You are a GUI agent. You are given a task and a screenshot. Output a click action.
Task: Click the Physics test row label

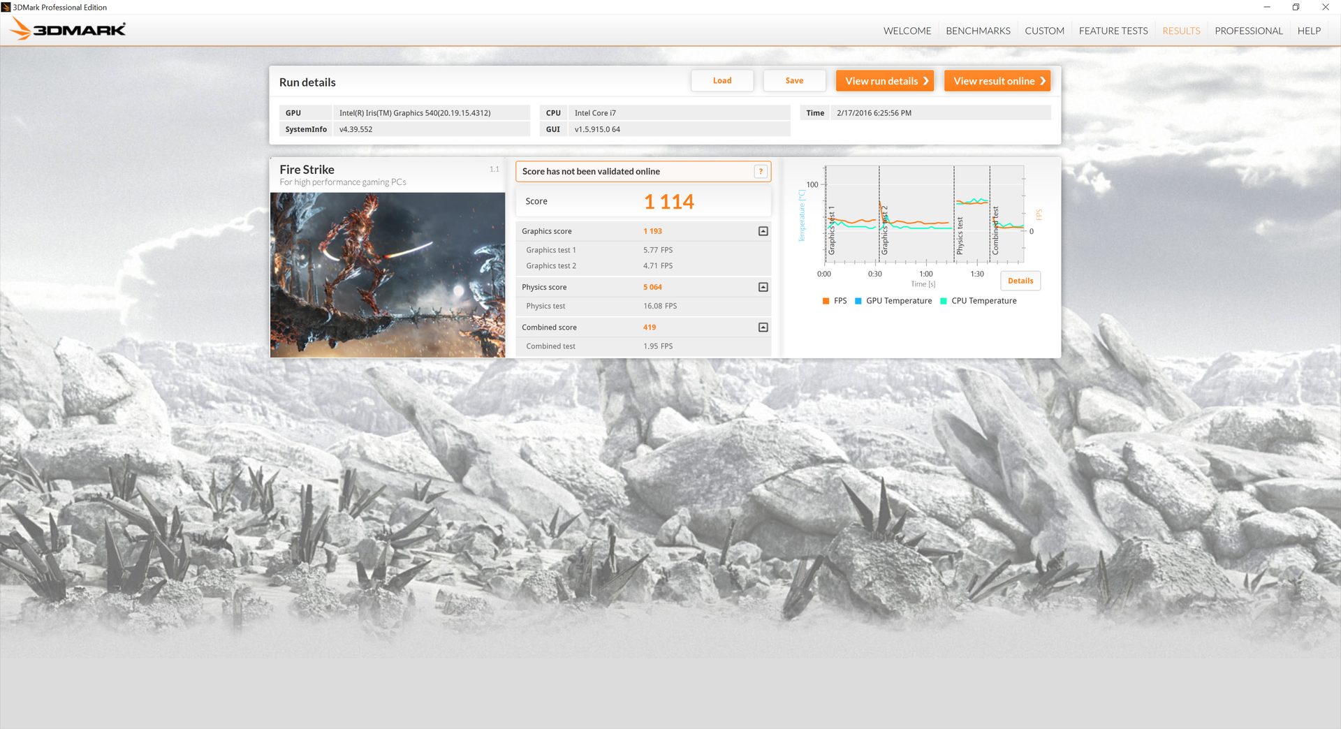pos(545,306)
